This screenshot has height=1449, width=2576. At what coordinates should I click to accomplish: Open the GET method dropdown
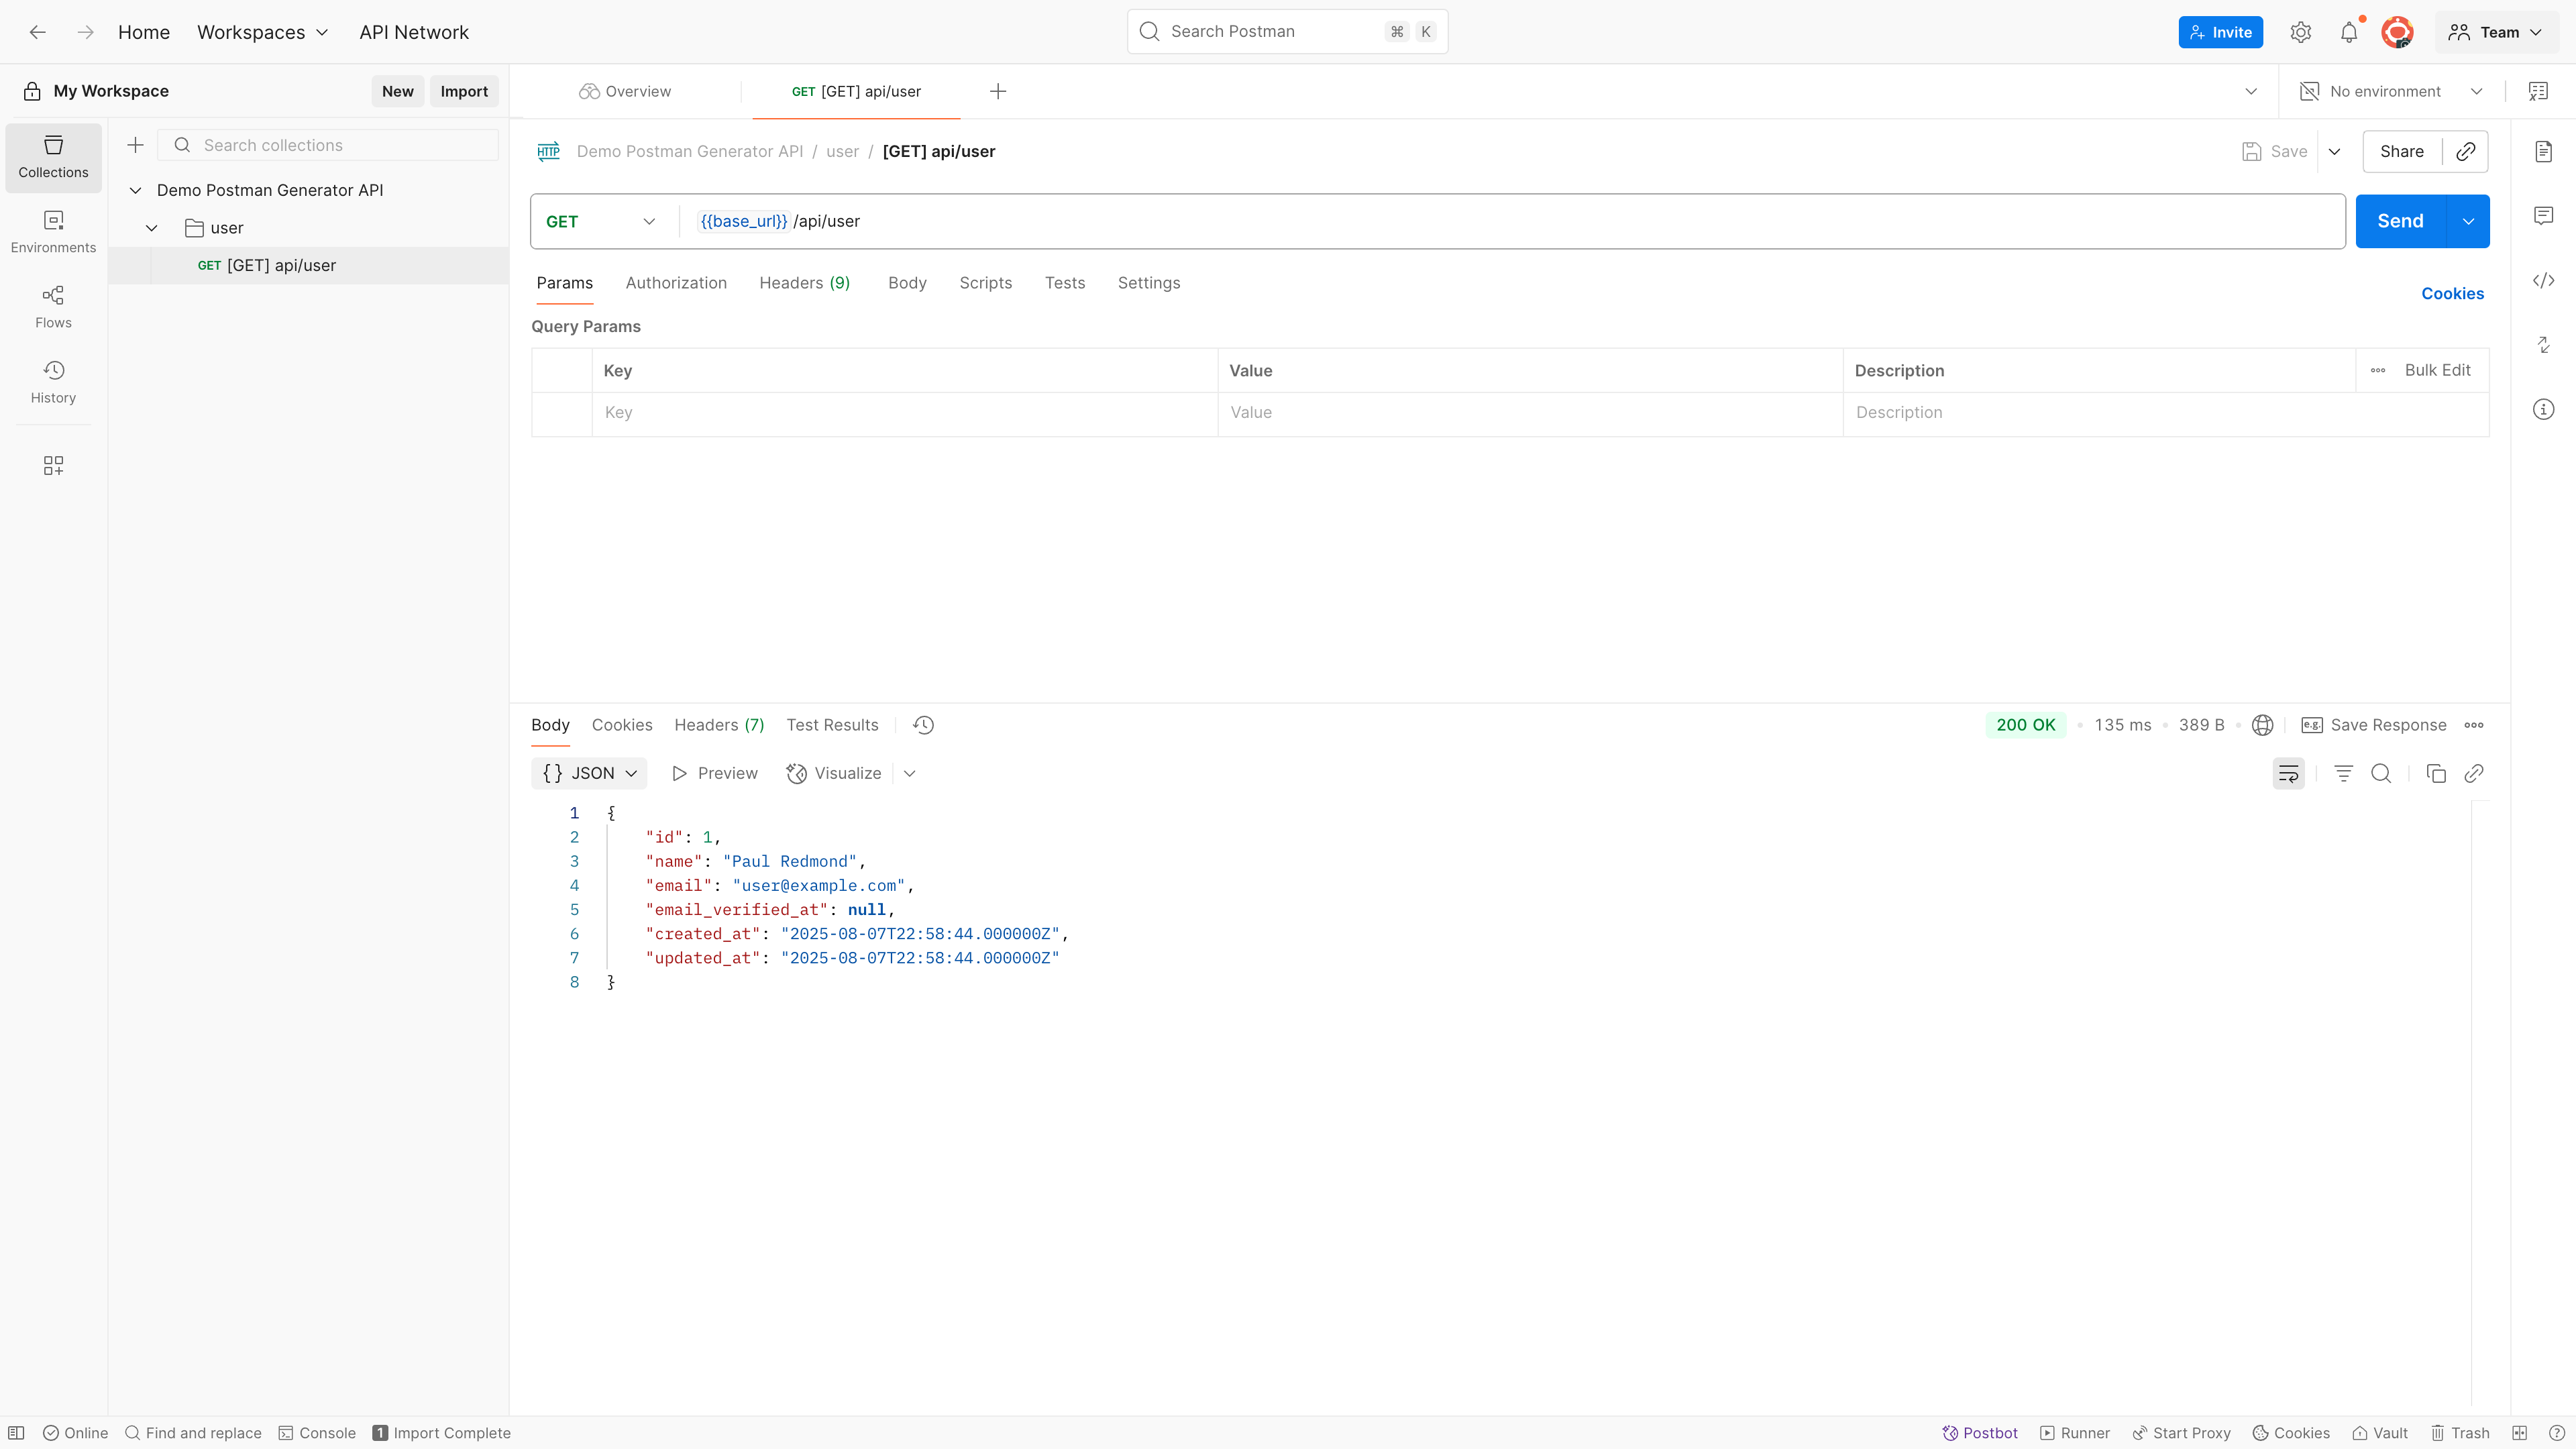(600, 221)
